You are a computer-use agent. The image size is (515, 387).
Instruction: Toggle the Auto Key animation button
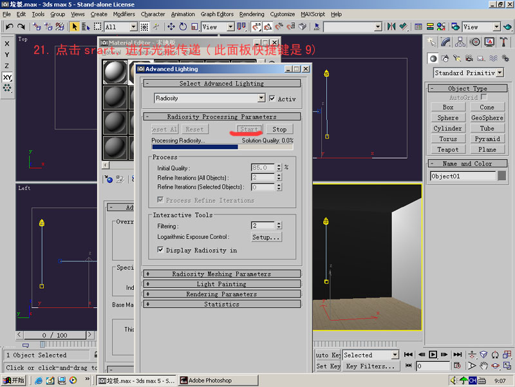click(328, 355)
